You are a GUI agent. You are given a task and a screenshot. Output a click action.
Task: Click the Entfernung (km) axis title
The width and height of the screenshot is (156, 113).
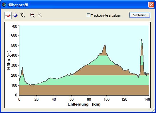(84, 104)
